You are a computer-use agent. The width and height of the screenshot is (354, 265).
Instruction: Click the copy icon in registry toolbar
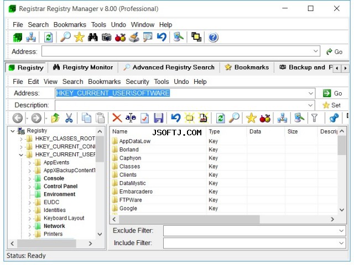(86, 118)
